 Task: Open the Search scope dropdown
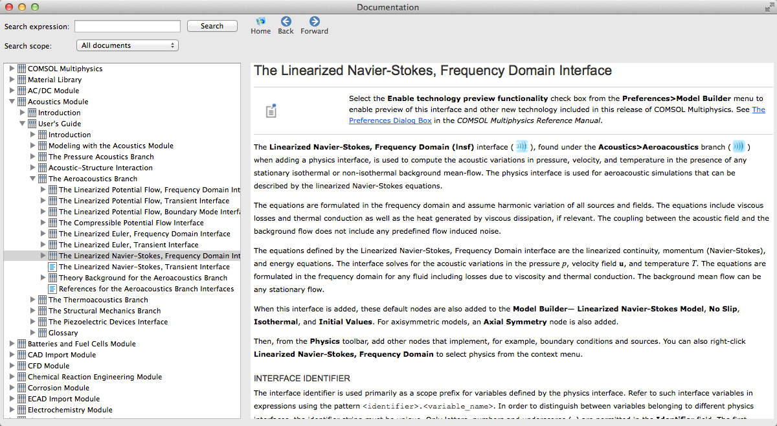[x=127, y=45]
